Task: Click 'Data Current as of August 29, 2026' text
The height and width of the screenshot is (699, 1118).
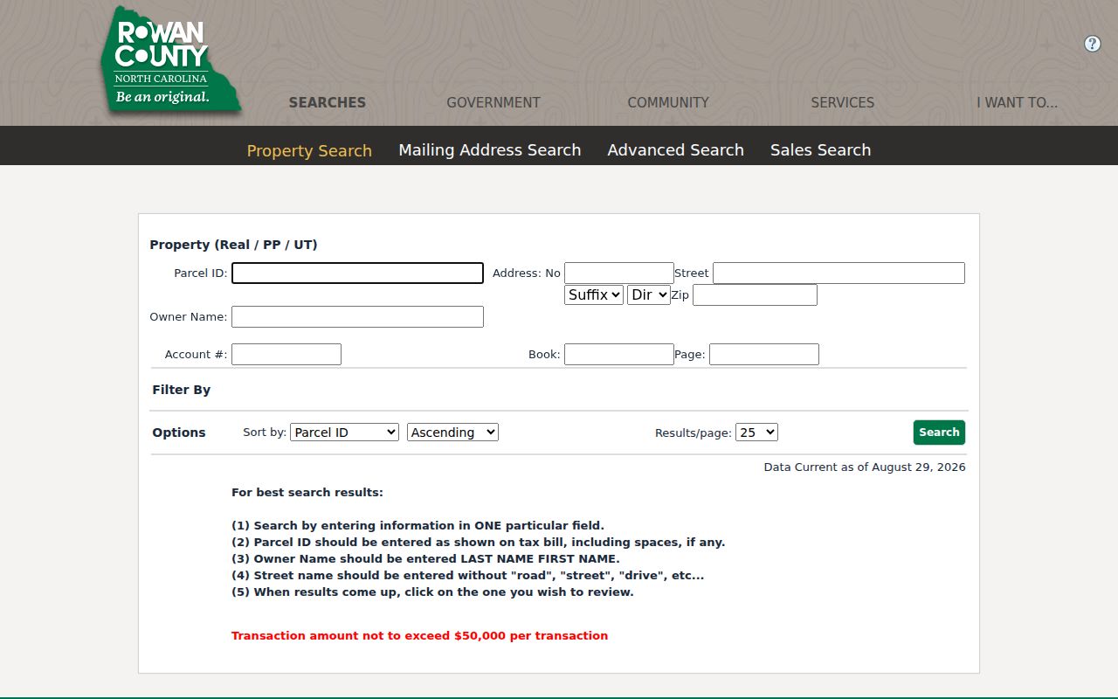Action: 865,467
